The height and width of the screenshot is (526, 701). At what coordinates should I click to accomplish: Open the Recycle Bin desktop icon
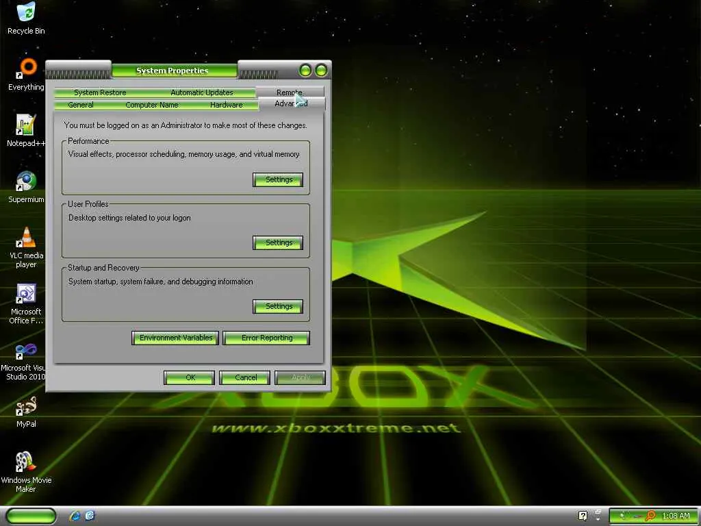click(x=26, y=18)
